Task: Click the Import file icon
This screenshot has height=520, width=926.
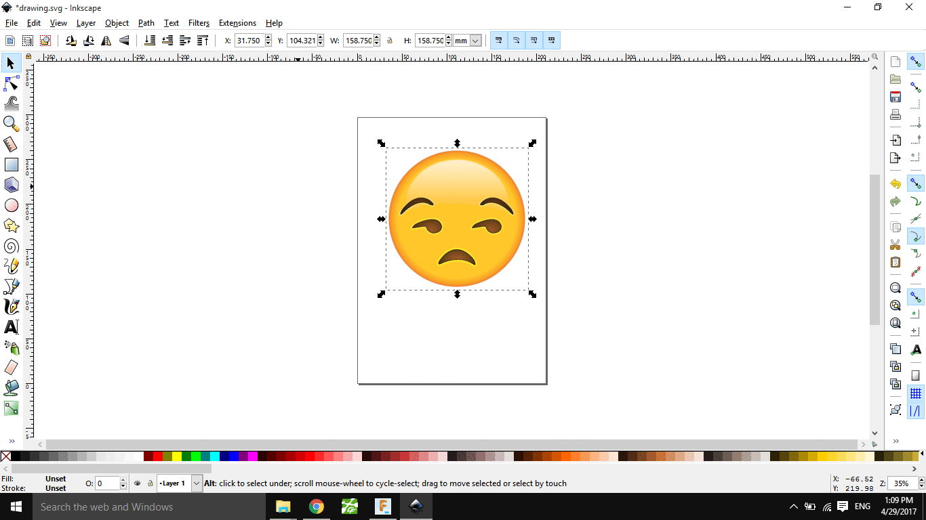Action: [x=895, y=140]
